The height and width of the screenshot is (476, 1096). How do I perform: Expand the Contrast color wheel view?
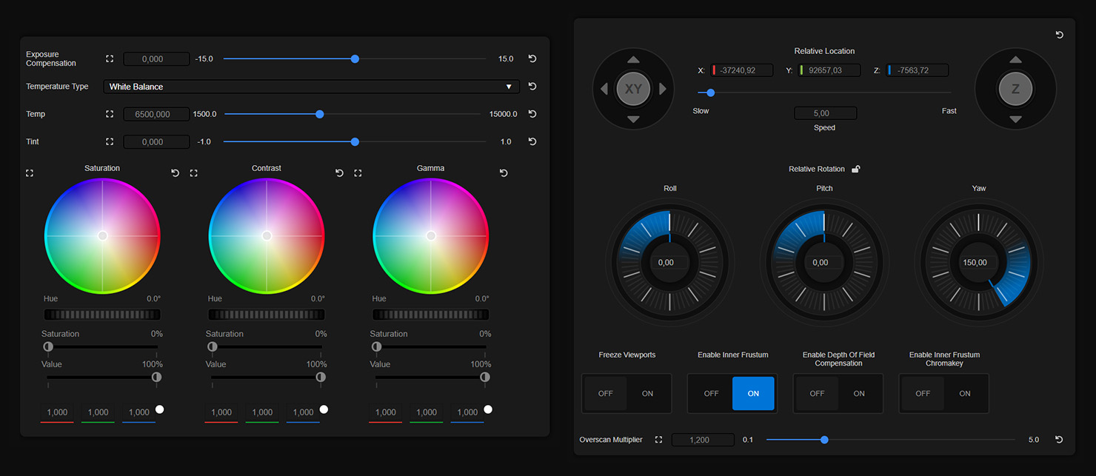[x=194, y=173]
